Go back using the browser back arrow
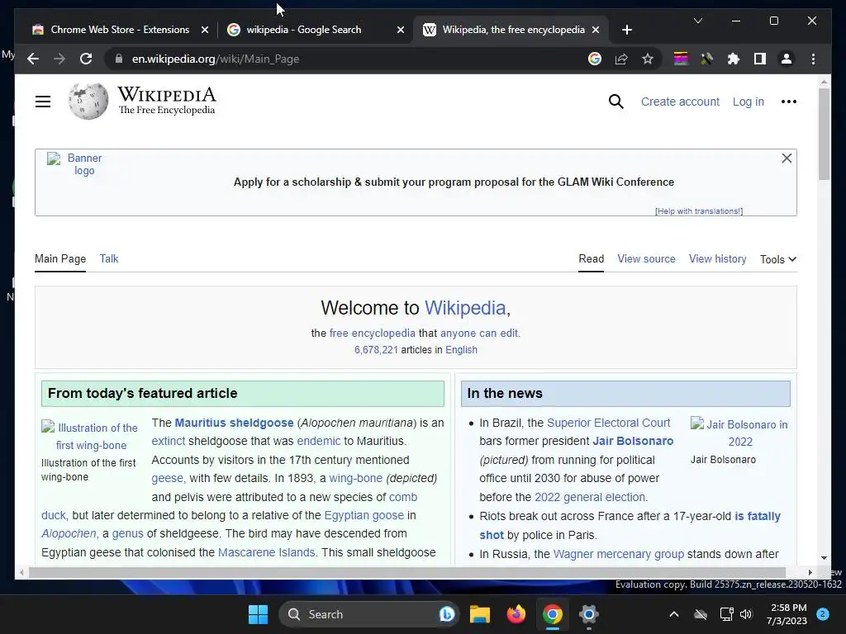The height and width of the screenshot is (634, 846). coord(33,59)
